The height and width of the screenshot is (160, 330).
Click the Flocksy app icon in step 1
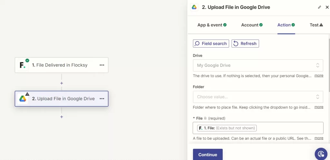[22, 65]
